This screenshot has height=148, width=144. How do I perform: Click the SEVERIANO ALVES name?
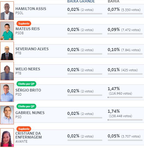32,49
